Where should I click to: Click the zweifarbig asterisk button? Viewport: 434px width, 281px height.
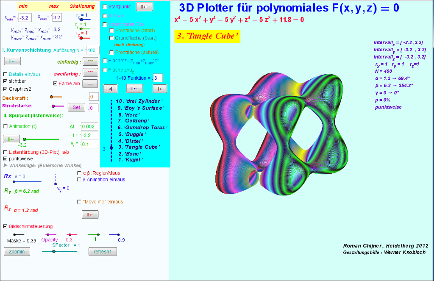[90, 72]
